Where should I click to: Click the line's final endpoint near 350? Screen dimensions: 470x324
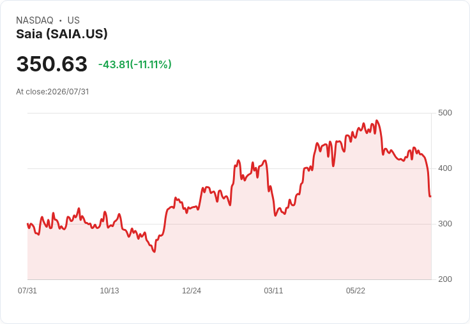[430, 196]
